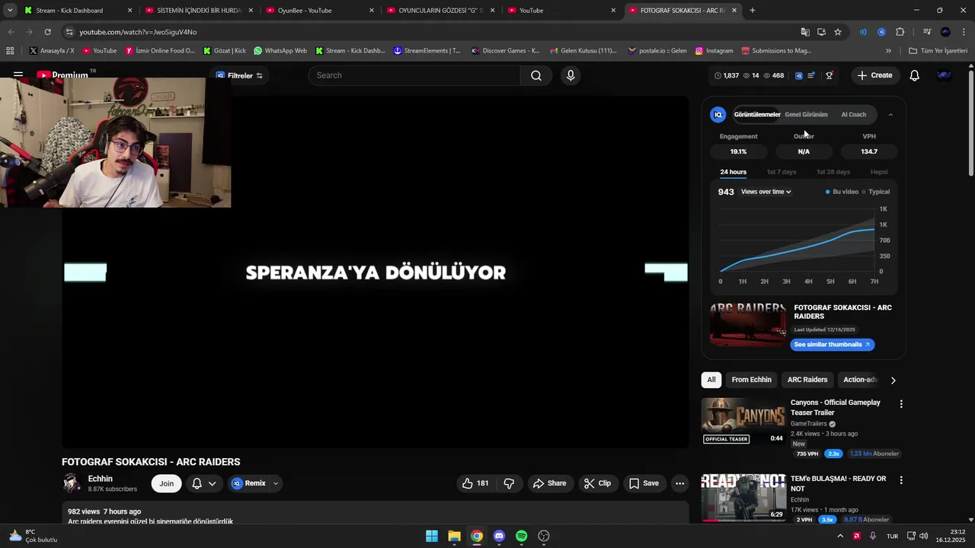Click the Save button

click(x=644, y=483)
